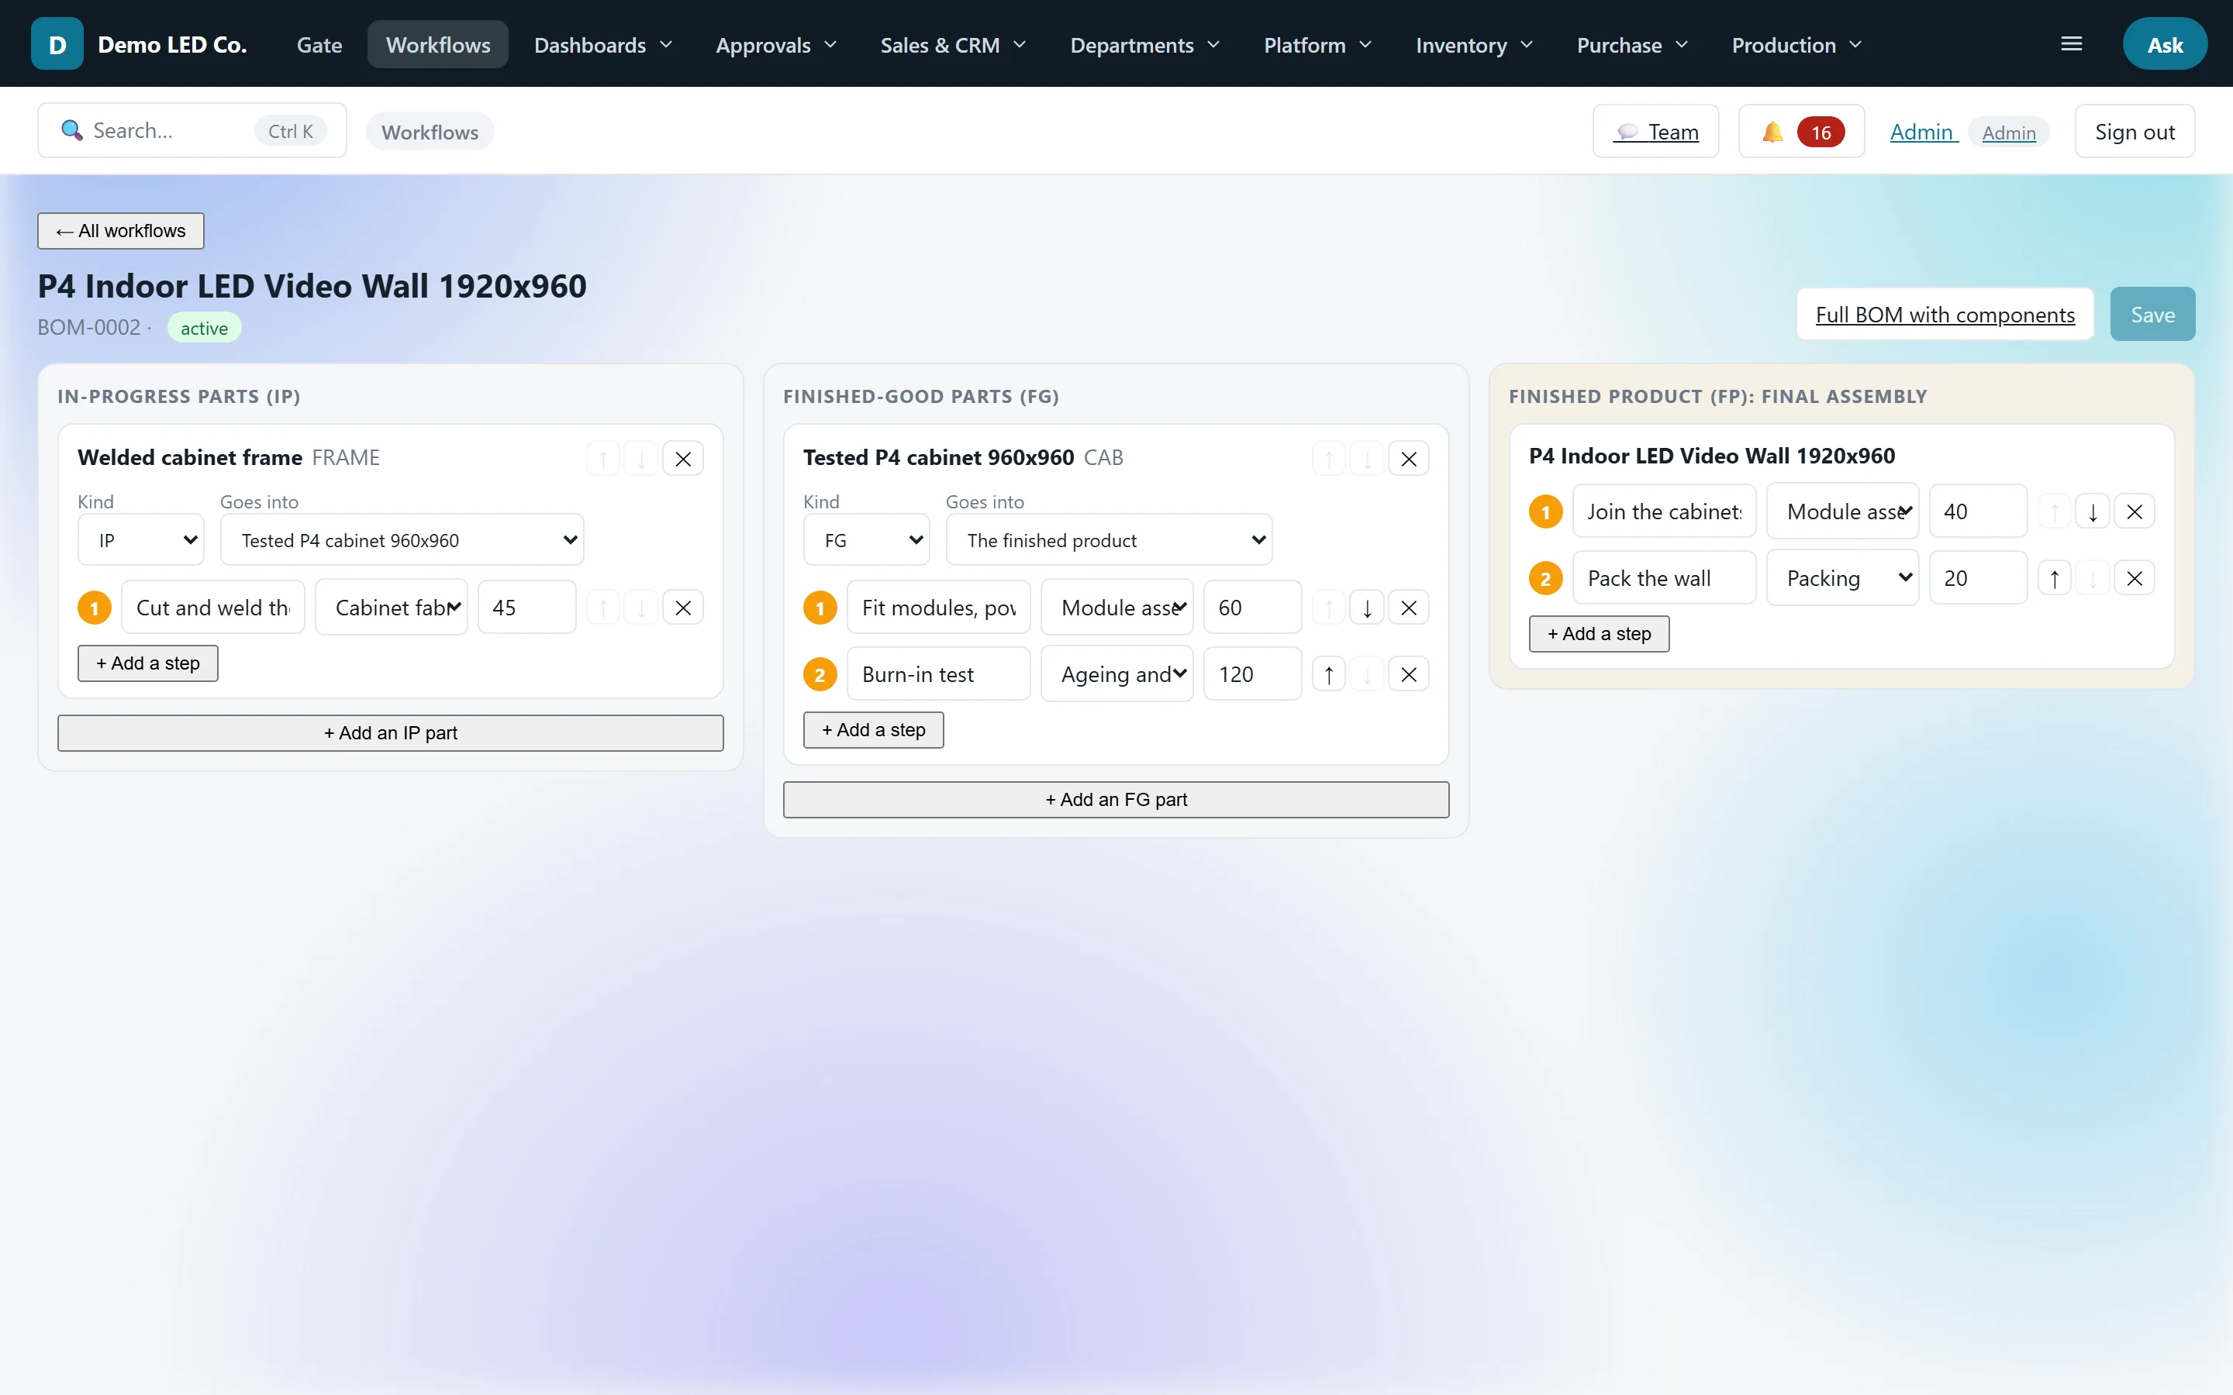Open the Kind dropdown showing FG
Viewport: 2233px width, 1395px height.
click(x=866, y=539)
